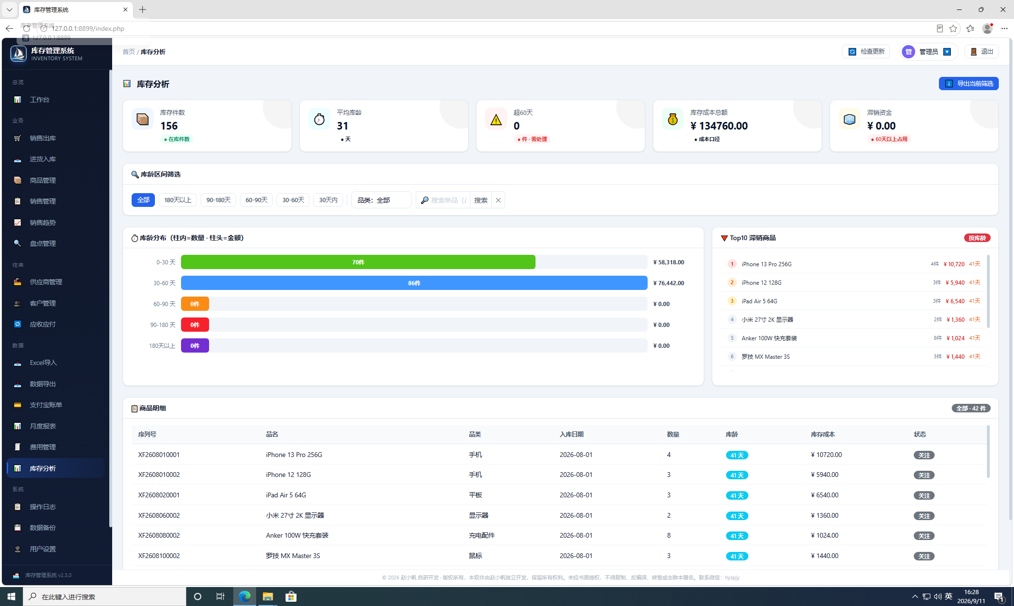Image resolution: width=1014 pixels, height=606 pixels.
Task: Click the Excel导入 icon
Action: click(18, 363)
